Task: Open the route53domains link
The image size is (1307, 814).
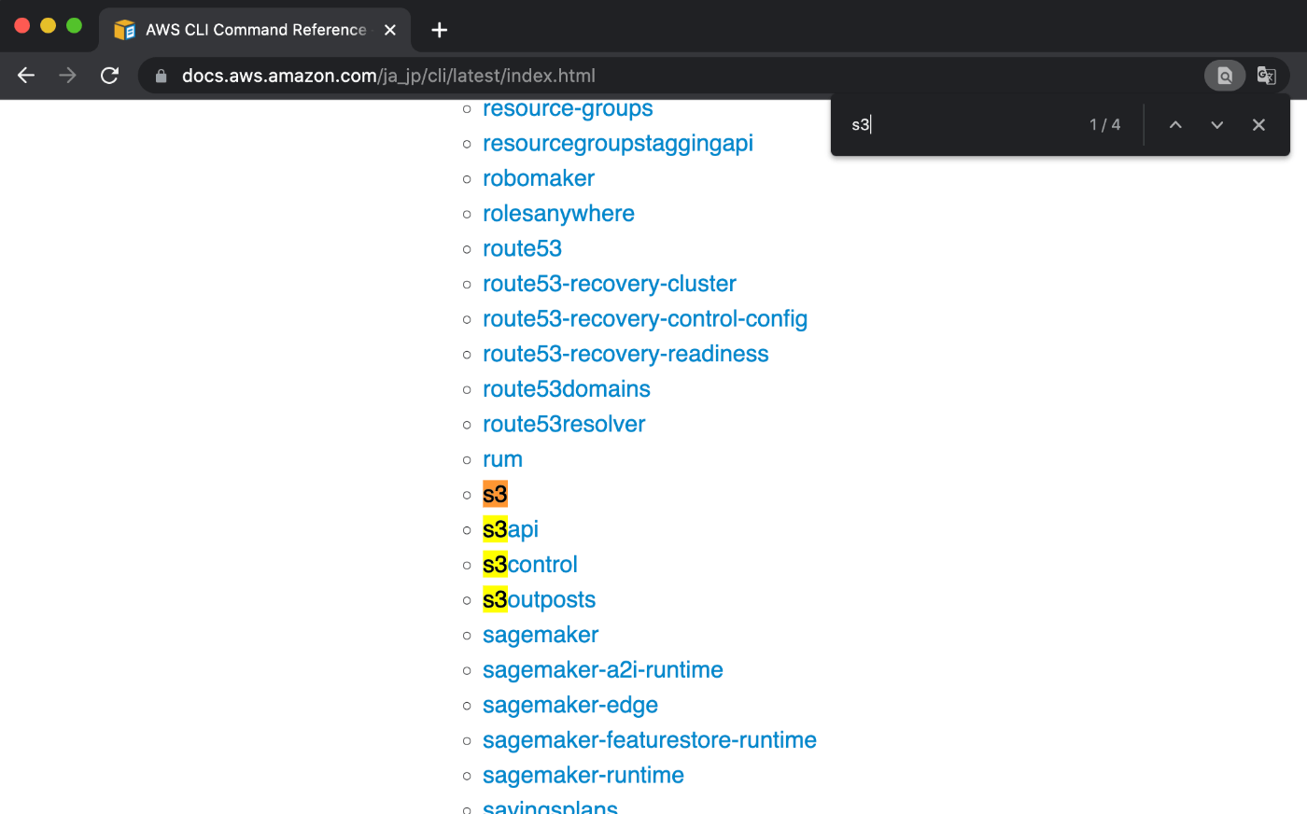Action: [x=566, y=388]
